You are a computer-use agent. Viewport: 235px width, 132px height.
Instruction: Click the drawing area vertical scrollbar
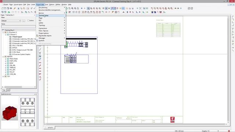(x=228, y=70)
